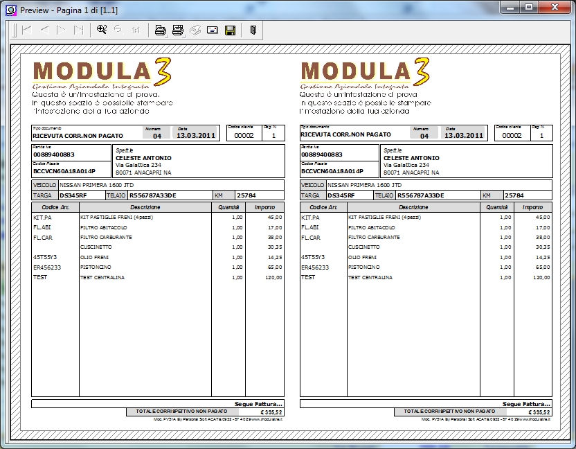576x449 pixels.
Task: Click 'TEST CENTRALINA' on right receipt
Action: point(370,277)
